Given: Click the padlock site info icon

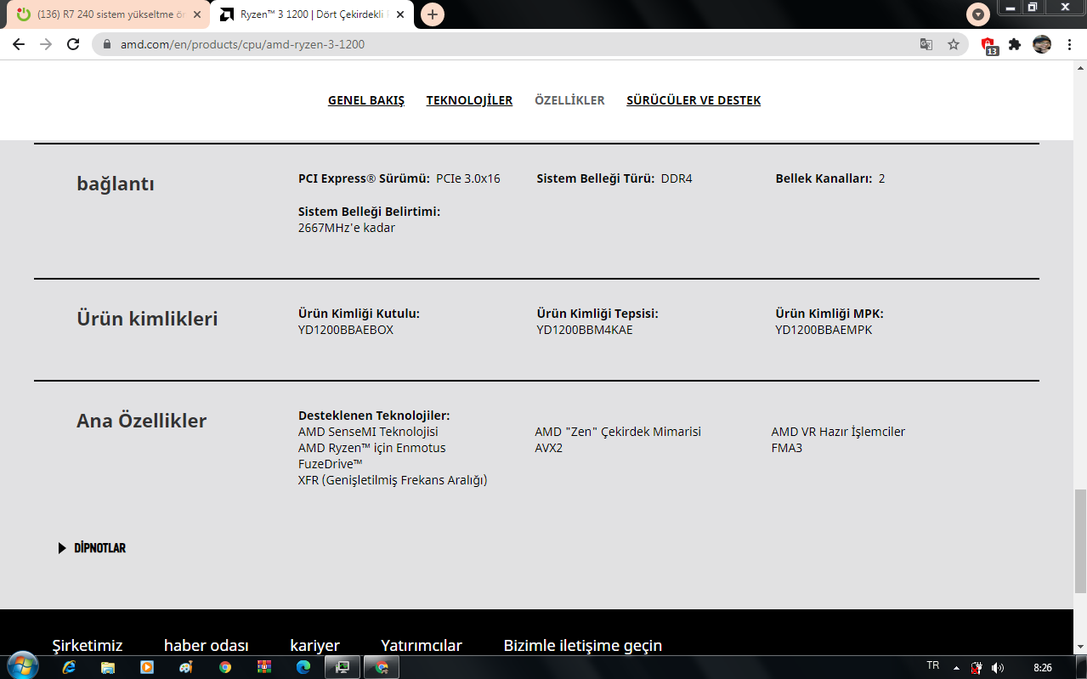Looking at the screenshot, I should coord(107,44).
